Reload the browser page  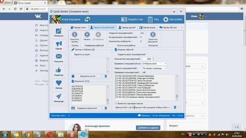(15, 9)
